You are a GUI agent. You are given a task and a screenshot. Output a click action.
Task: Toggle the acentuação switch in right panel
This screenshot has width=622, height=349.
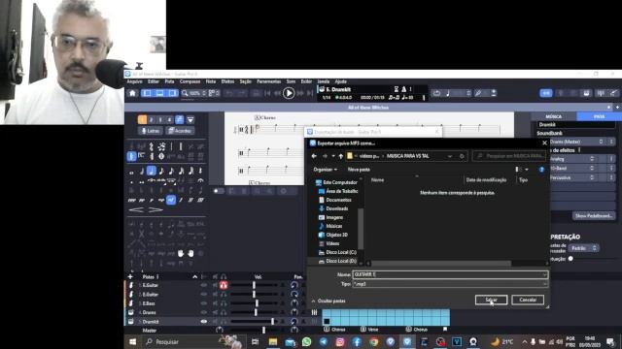pyautogui.click(x=571, y=259)
